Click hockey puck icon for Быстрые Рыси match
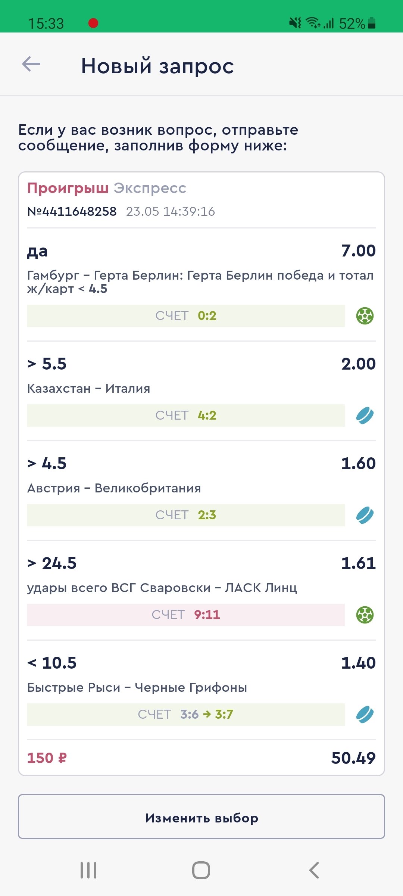The height and width of the screenshot is (896, 403). (365, 715)
